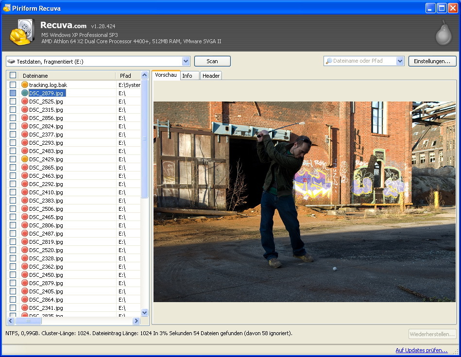461x357 pixels.
Task: Open the Header tab
Action: tap(211, 76)
